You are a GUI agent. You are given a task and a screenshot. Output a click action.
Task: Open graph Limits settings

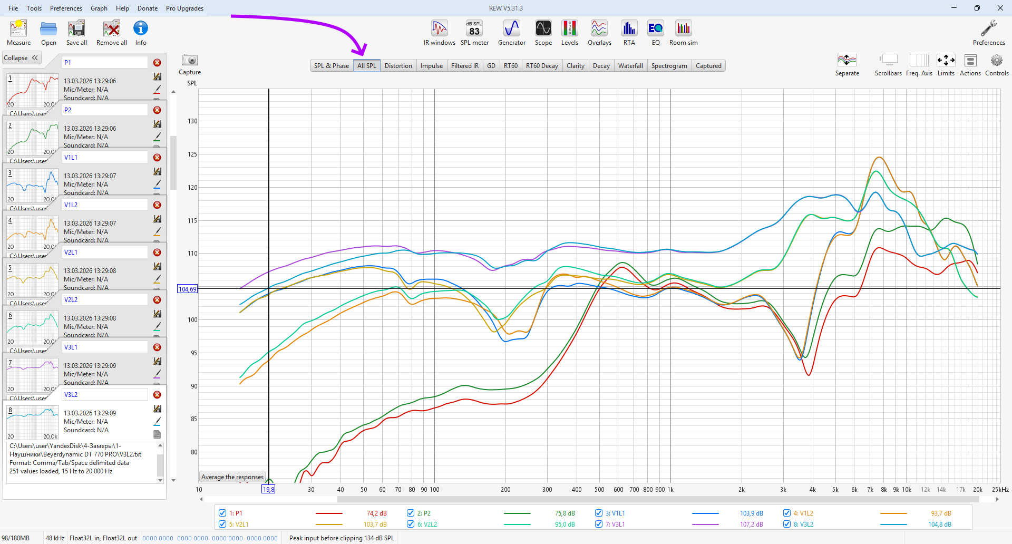point(946,64)
